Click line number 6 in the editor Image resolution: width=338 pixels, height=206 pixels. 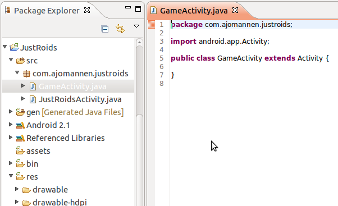coord(162,67)
